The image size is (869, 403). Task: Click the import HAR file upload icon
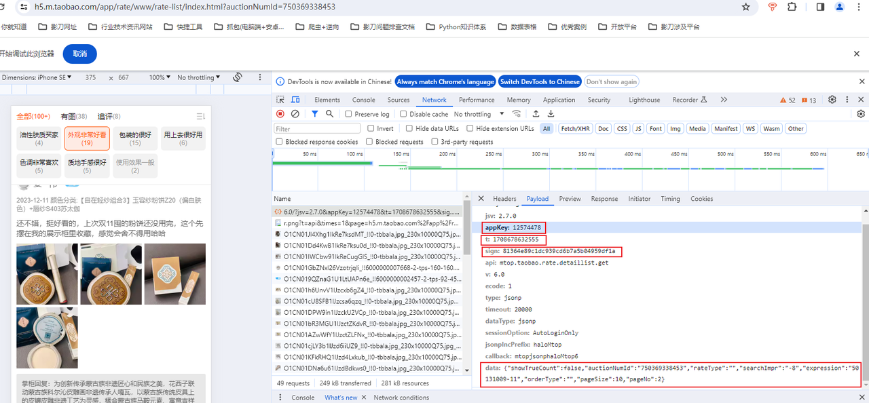(x=535, y=114)
